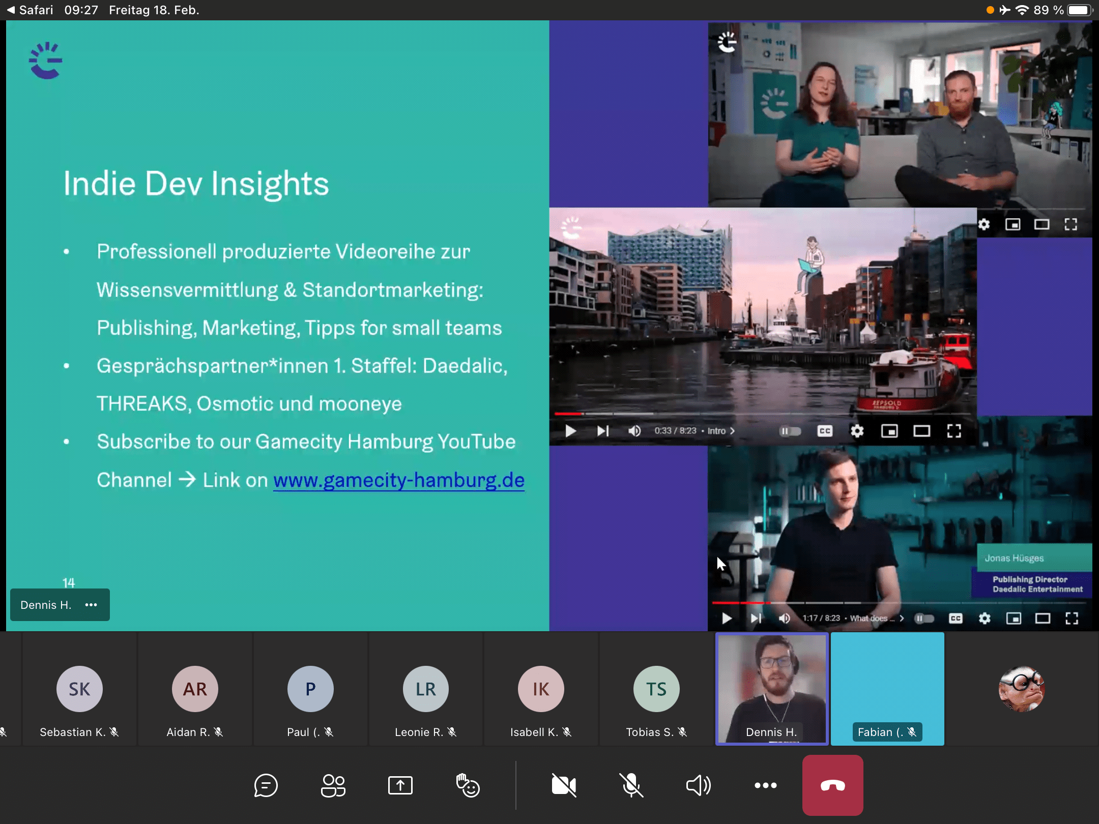
Task: Open raise hand and reactions
Action: [468, 786]
